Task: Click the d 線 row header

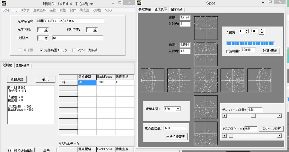Action: 68,83
